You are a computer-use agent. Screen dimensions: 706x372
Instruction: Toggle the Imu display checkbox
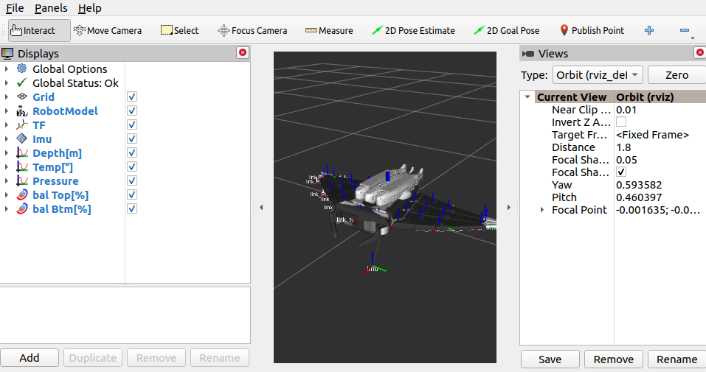[132, 138]
